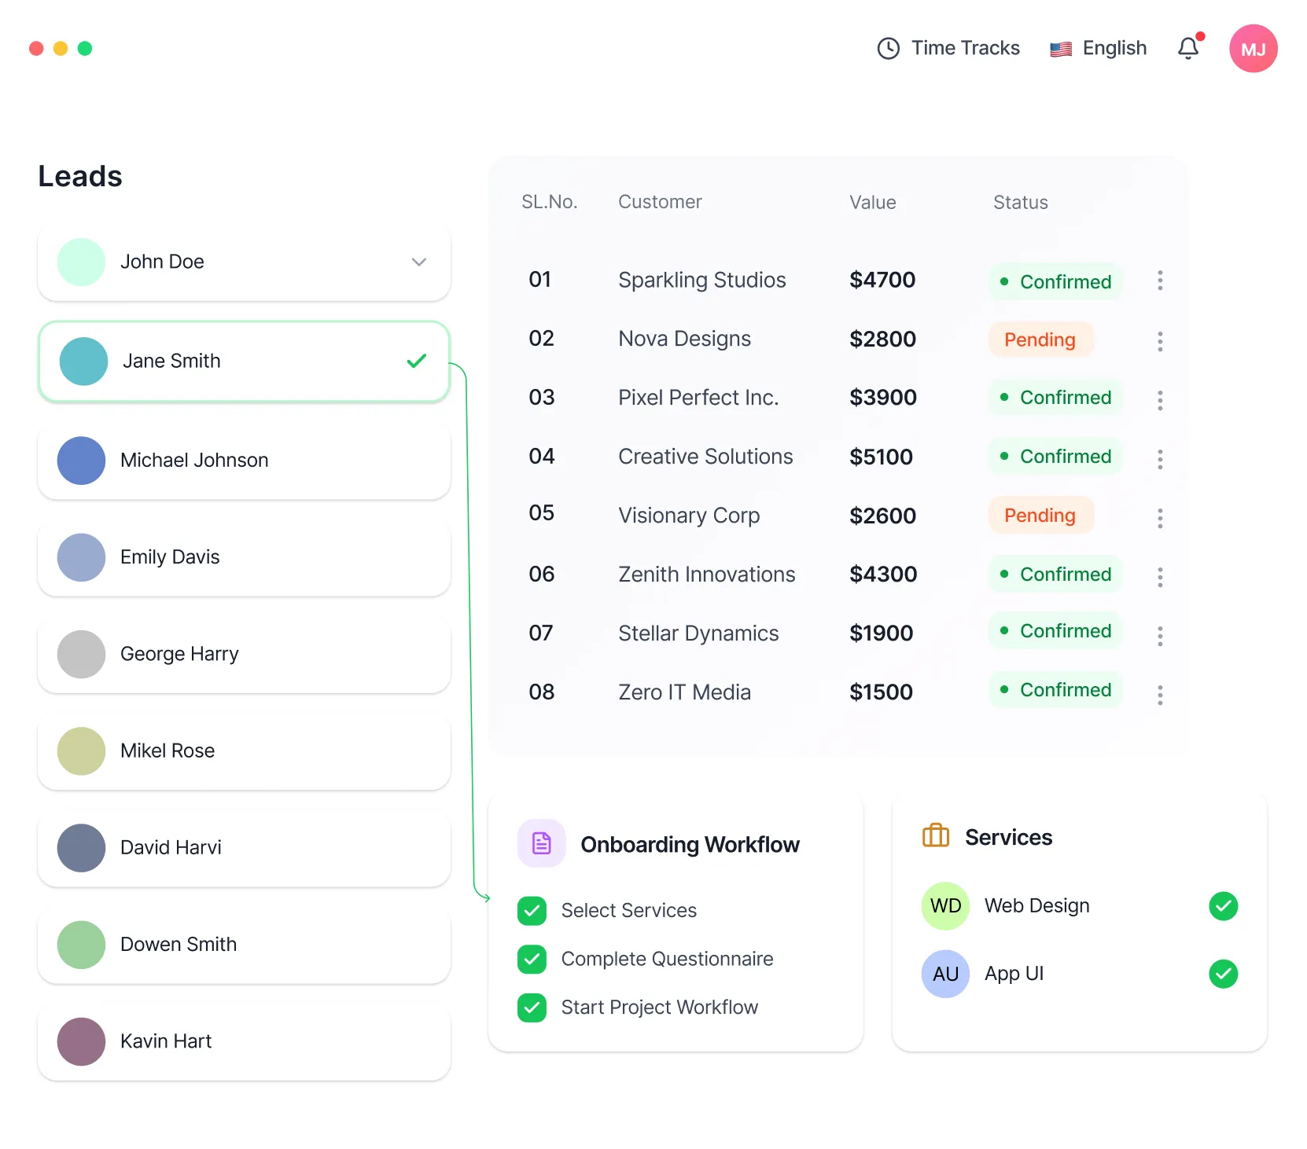Toggle the Select Services checkmark
Viewport: 1307px width, 1149px height.
[532, 911]
